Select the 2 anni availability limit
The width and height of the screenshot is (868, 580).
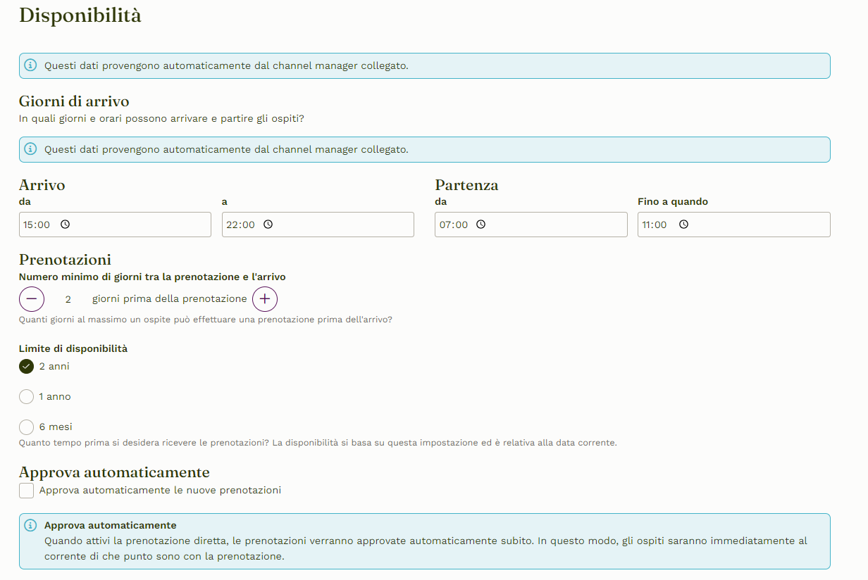tap(26, 367)
